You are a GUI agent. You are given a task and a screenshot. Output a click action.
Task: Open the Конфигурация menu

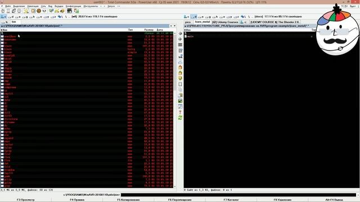tap(73, 6)
